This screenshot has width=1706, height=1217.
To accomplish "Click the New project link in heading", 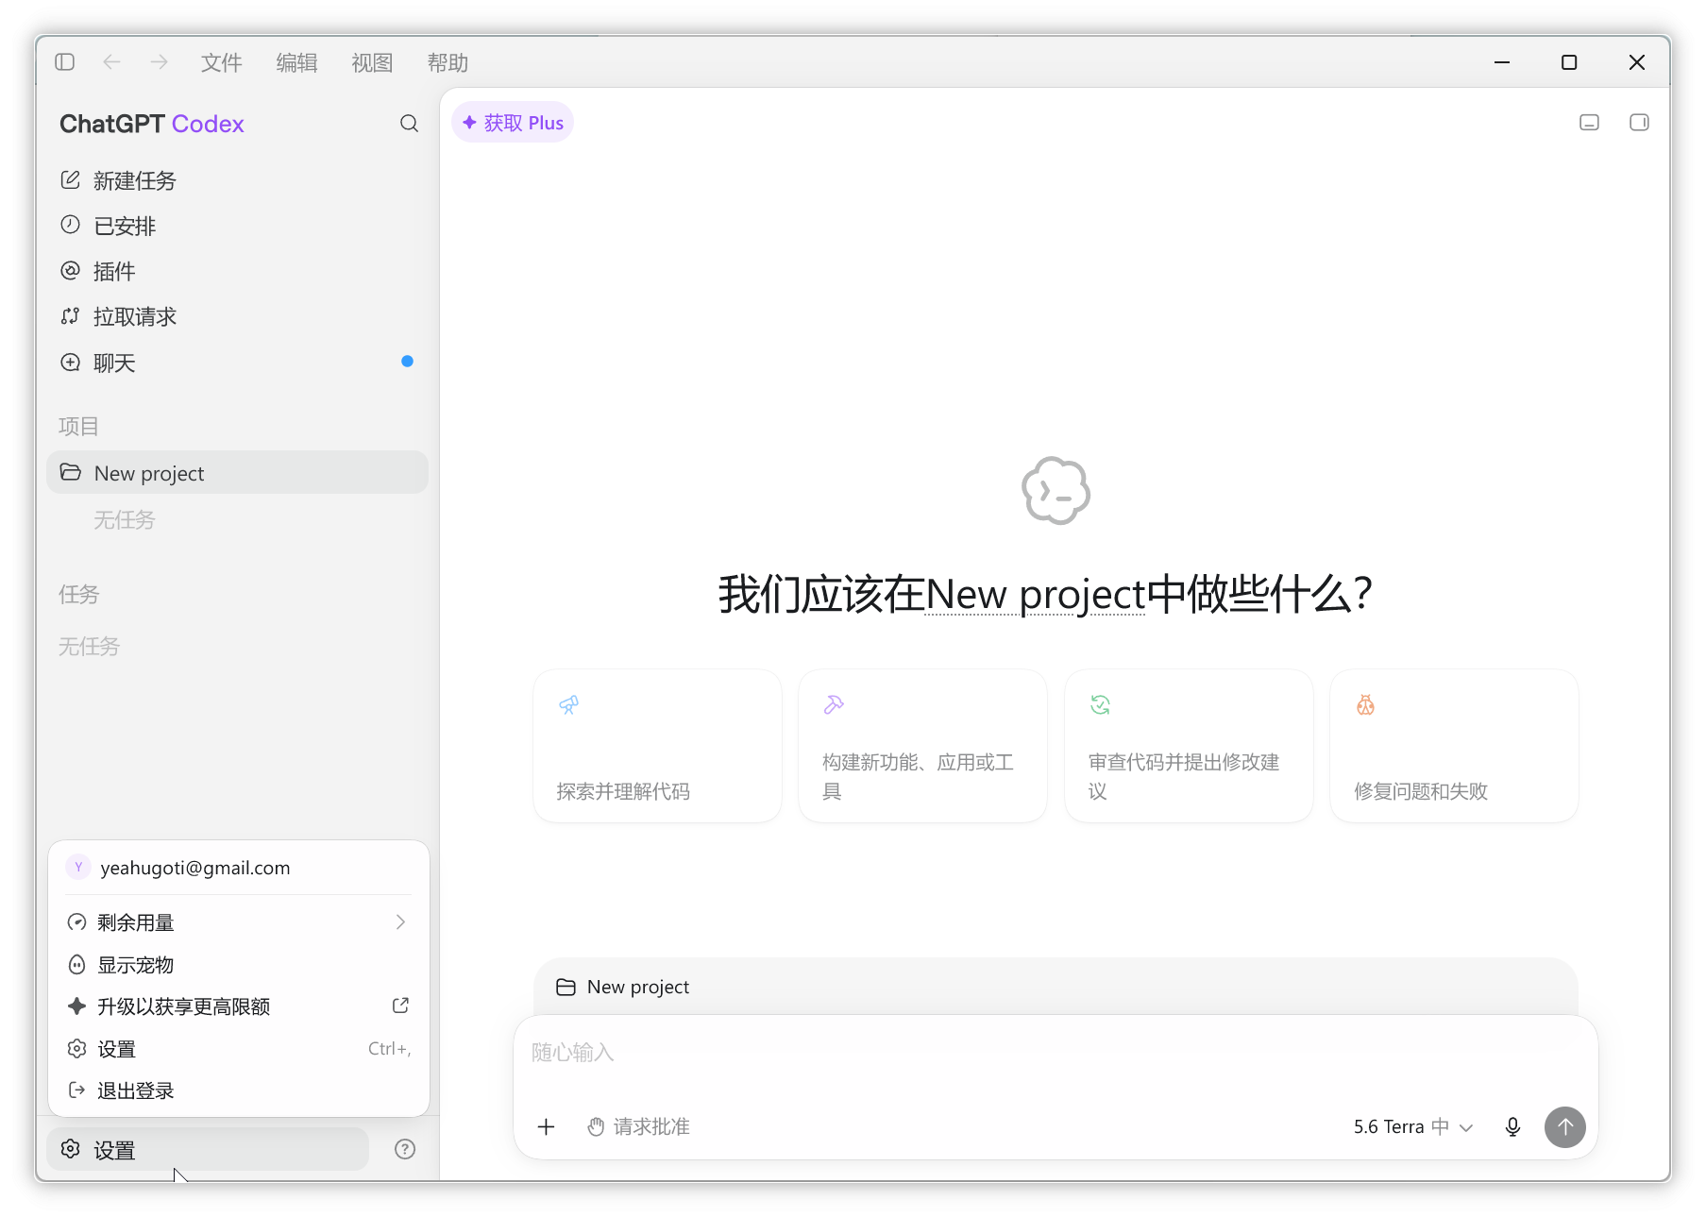I will [1035, 595].
